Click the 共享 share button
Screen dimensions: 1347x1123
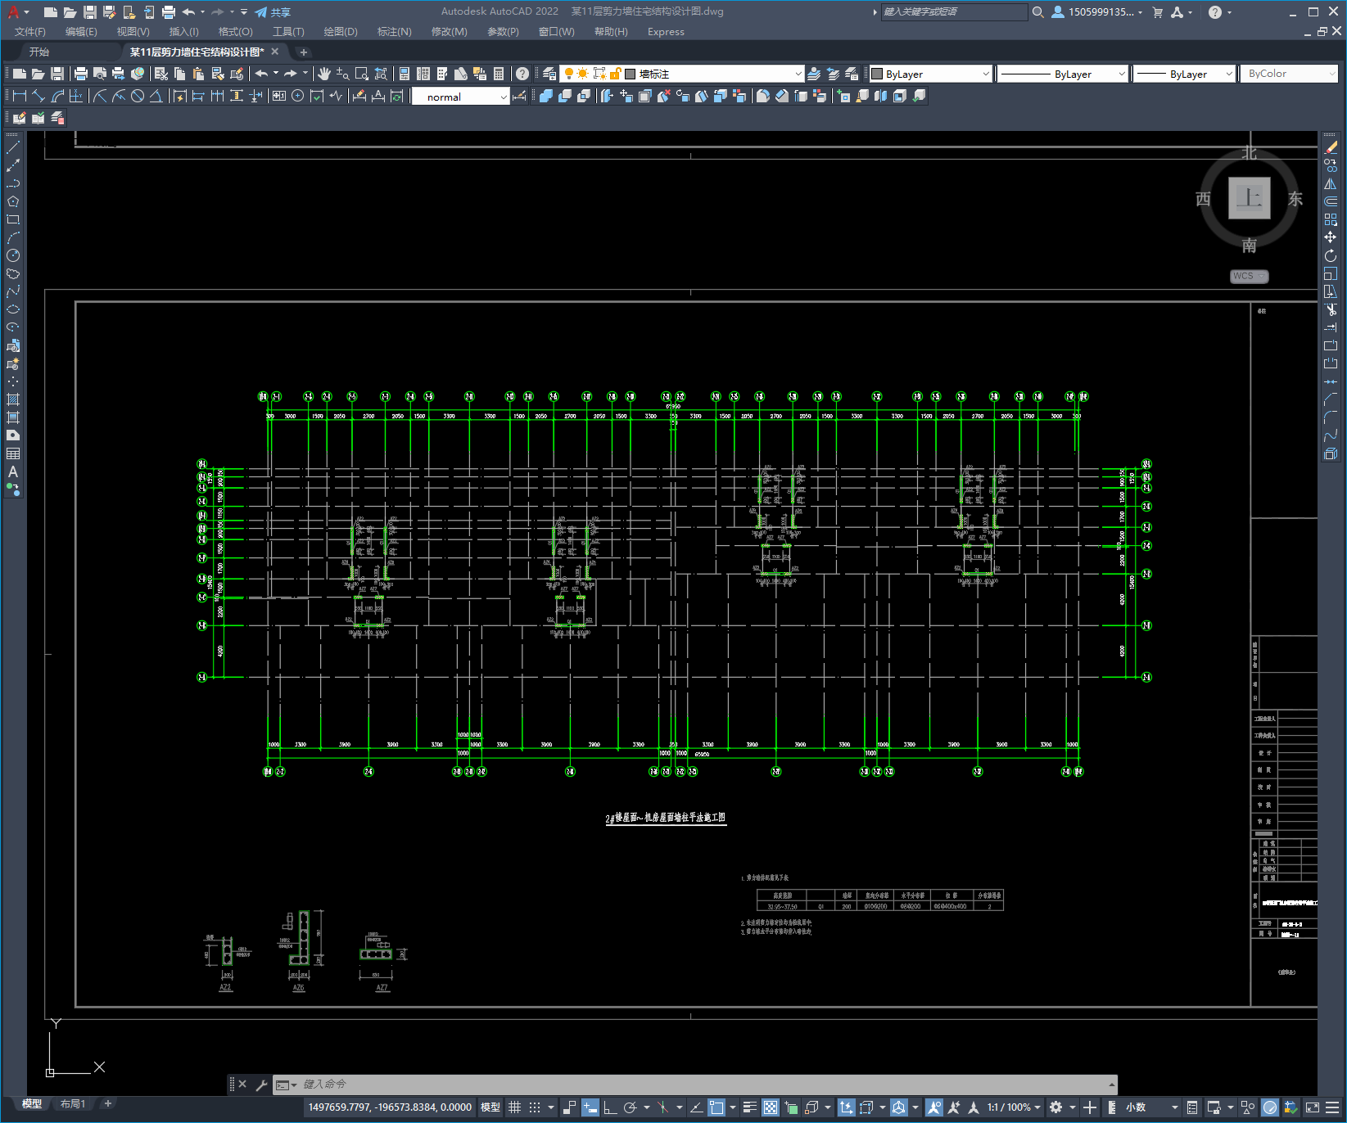pyautogui.click(x=273, y=12)
